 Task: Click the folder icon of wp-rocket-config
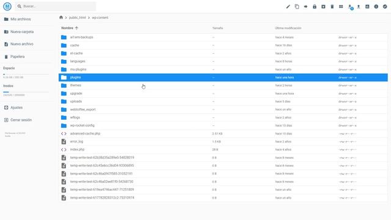[64, 125]
